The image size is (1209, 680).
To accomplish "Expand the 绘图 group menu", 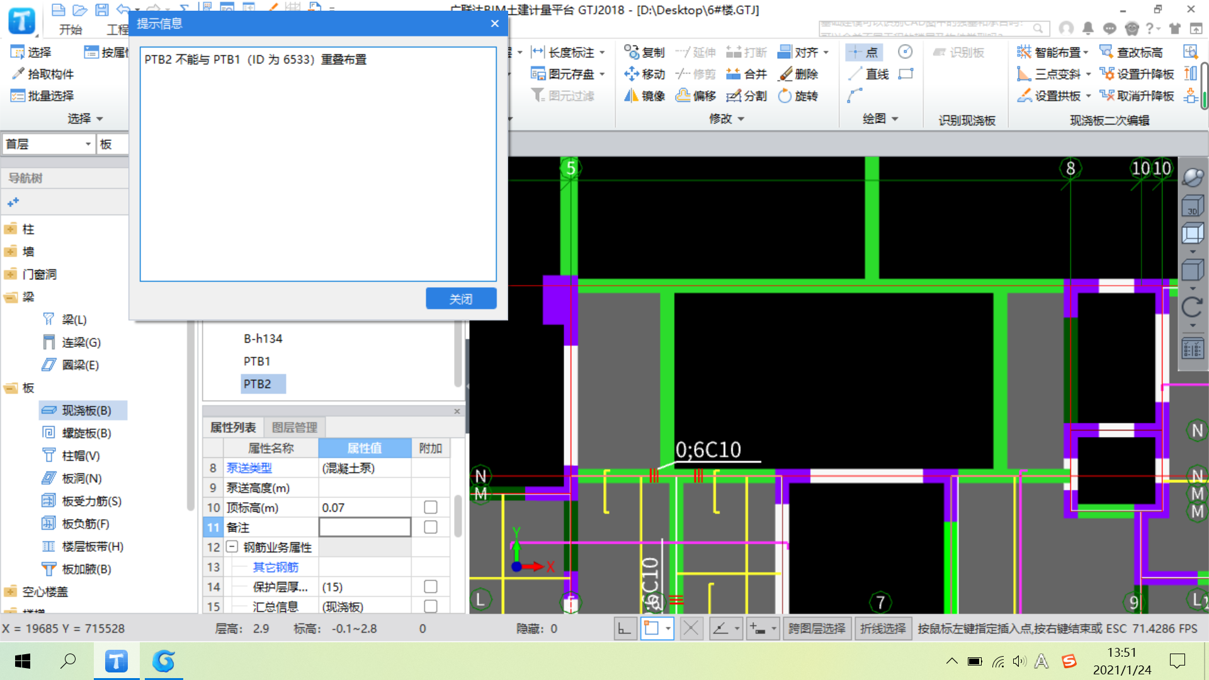I will [x=880, y=118].
